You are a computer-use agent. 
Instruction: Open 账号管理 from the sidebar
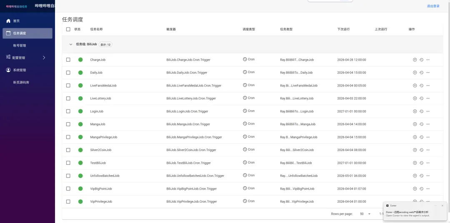click(20, 46)
